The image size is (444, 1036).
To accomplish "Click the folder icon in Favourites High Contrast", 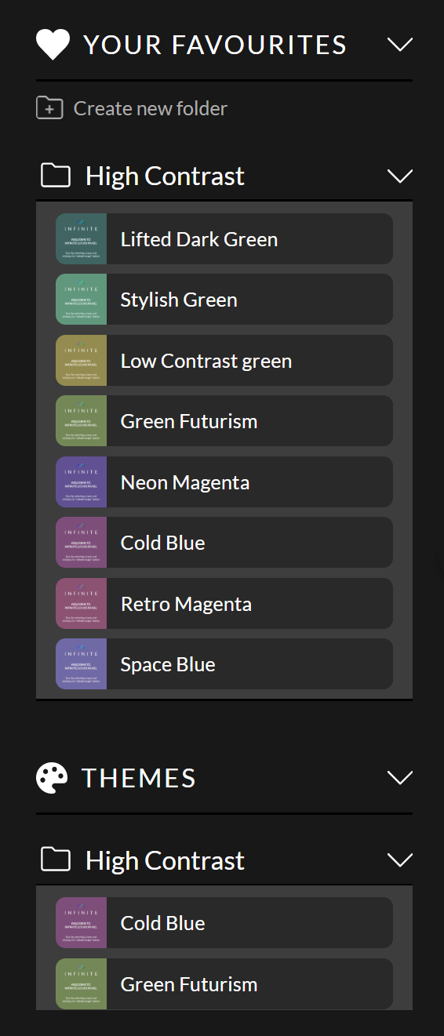I will pos(56,176).
